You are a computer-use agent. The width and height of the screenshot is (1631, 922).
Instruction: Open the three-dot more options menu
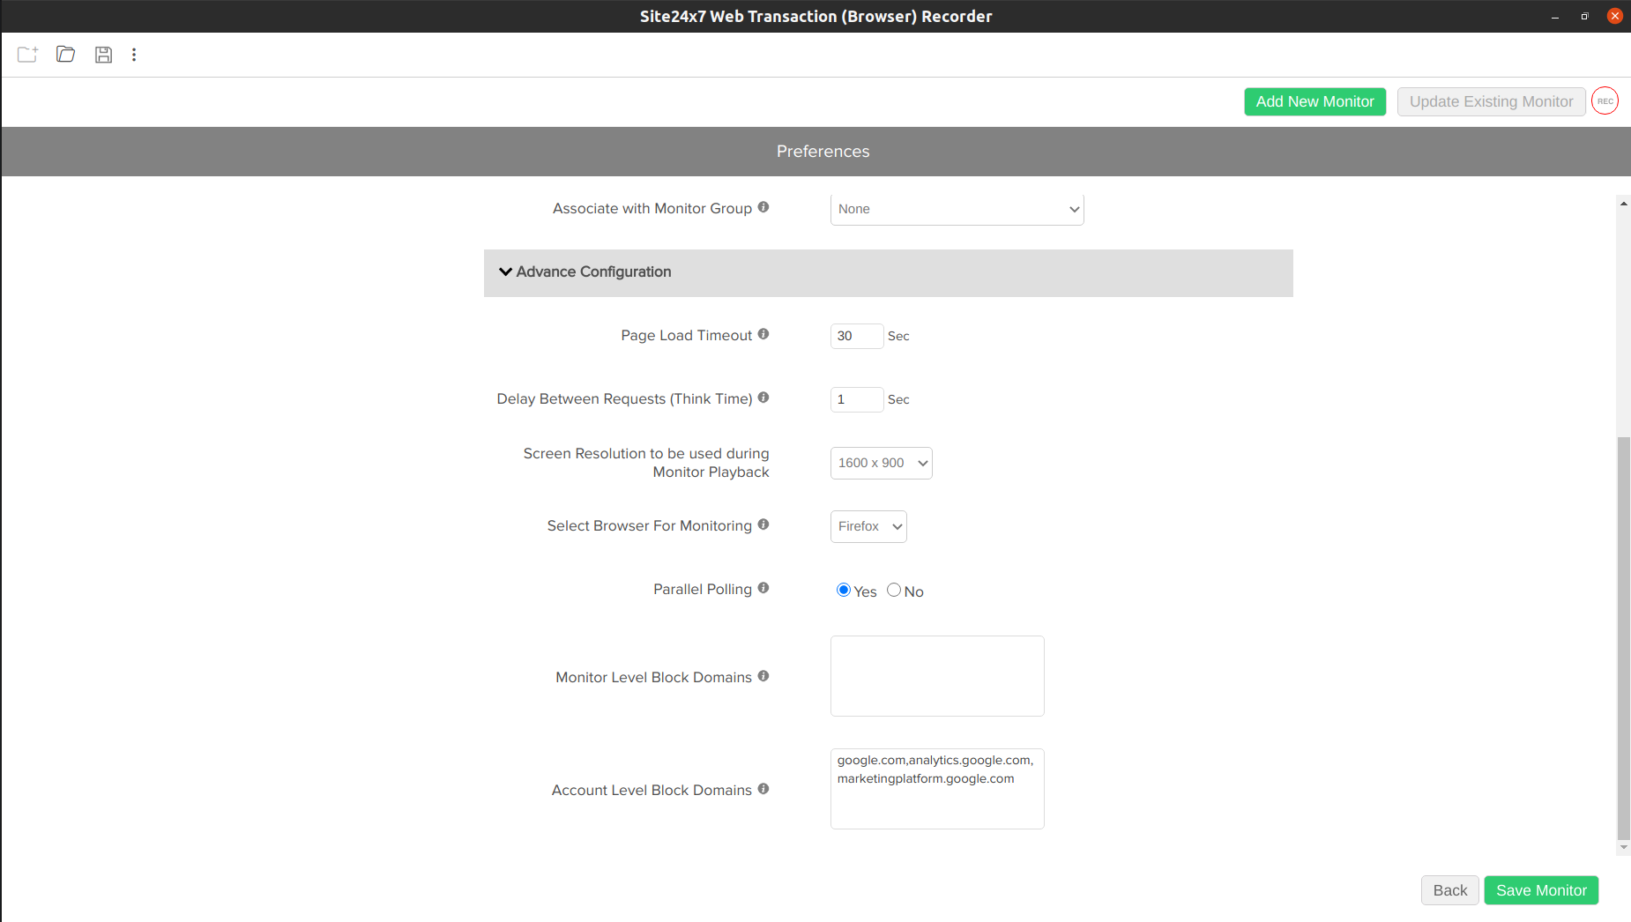coord(134,55)
